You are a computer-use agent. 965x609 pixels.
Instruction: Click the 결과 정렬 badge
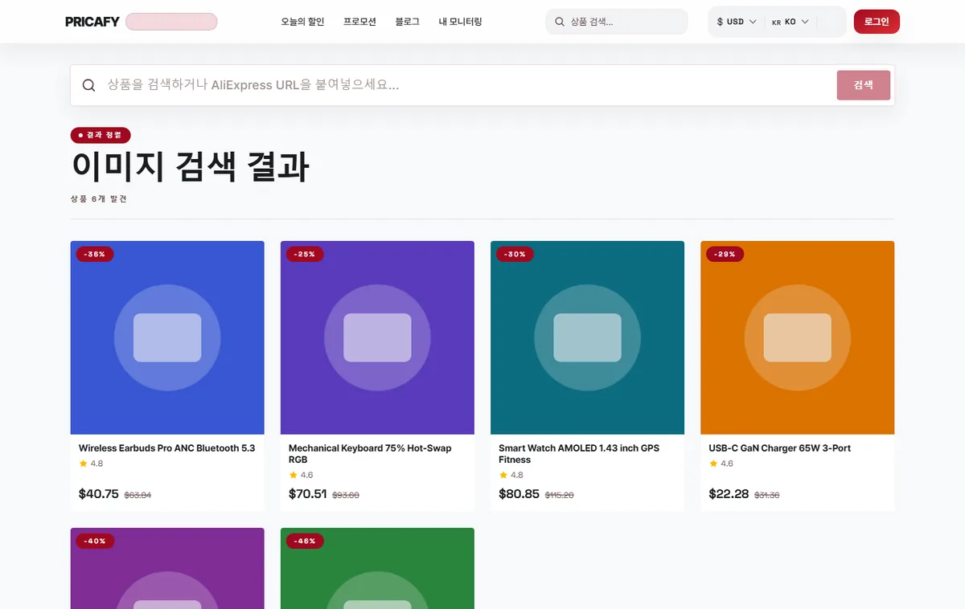(101, 135)
